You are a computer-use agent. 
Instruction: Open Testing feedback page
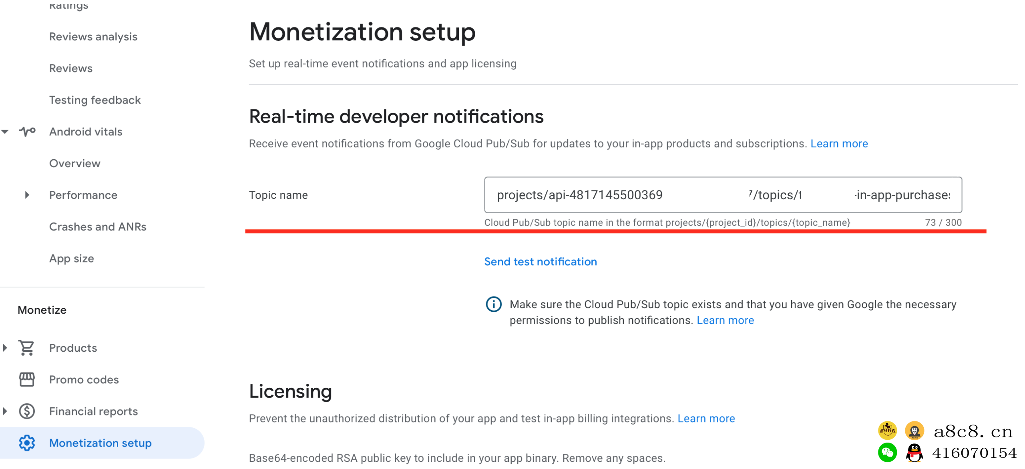point(95,100)
